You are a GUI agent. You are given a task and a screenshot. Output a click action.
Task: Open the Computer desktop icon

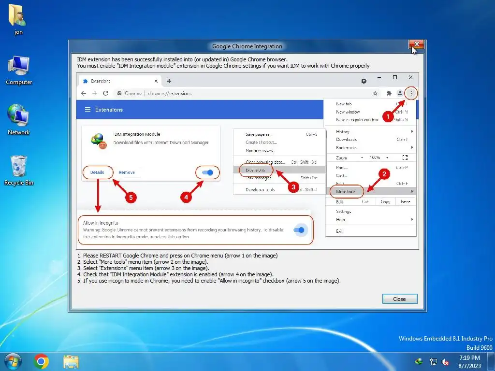pos(19,71)
